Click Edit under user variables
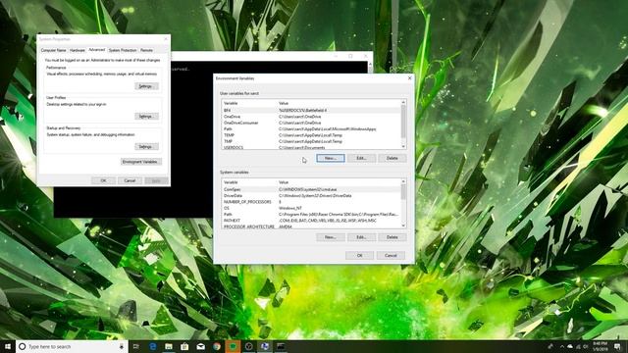The height and width of the screenshot is (353, 628). (x=361, y=158)
